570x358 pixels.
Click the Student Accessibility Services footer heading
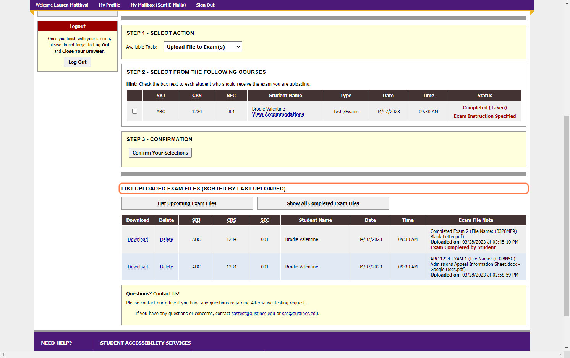coord(146,343)
